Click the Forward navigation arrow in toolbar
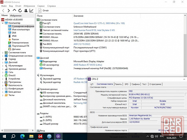 tap(9, 11)
